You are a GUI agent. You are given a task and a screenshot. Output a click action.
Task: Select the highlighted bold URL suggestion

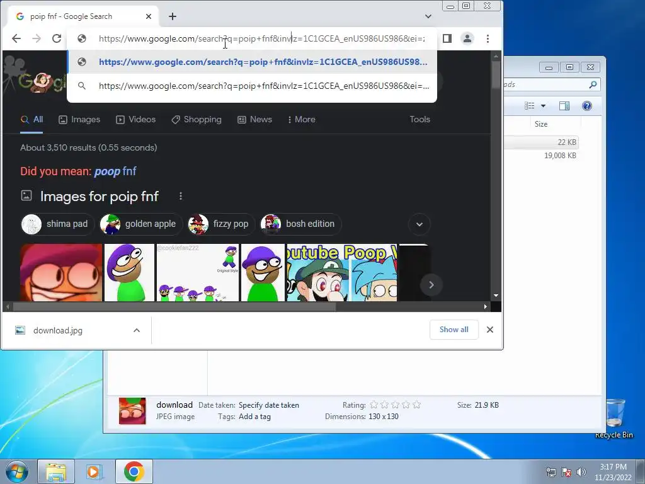[x=252, y=62]
